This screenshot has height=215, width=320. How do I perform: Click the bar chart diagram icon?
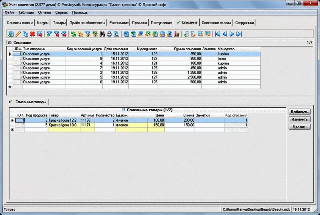point(176,34)
